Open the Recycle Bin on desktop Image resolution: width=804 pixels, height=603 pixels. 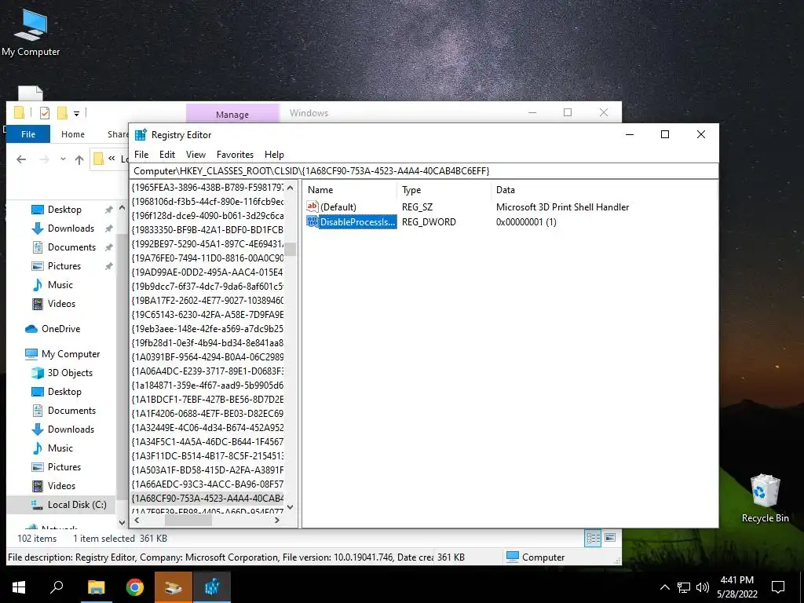(765, 499)
